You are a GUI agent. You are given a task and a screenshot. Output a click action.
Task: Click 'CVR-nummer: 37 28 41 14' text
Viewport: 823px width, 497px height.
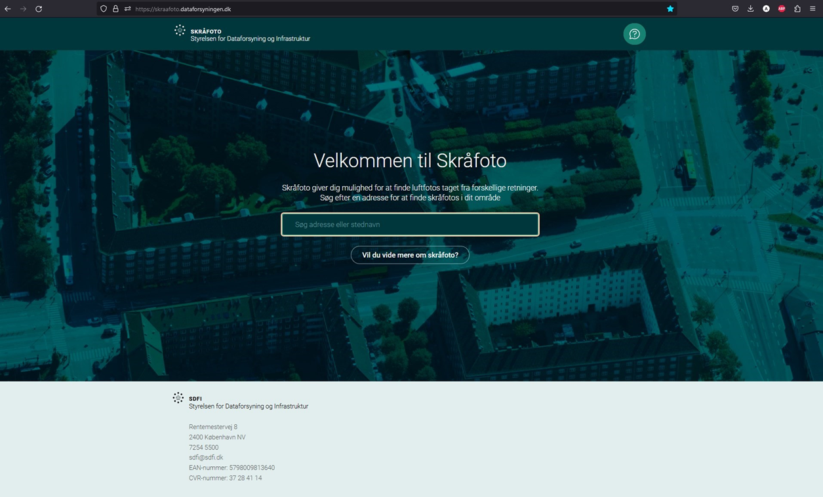point(226,478)
